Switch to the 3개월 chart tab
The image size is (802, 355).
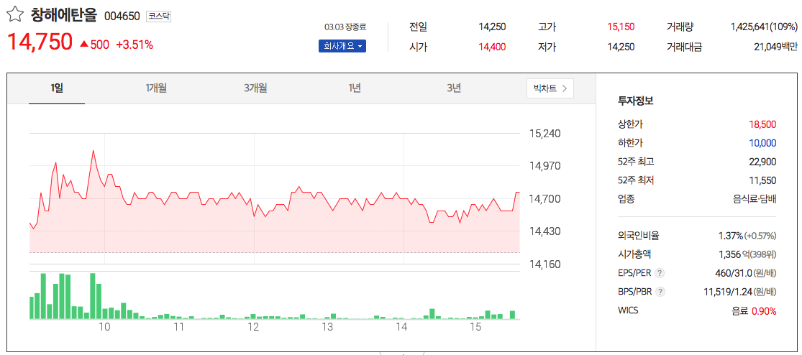(x=255, y=88)
